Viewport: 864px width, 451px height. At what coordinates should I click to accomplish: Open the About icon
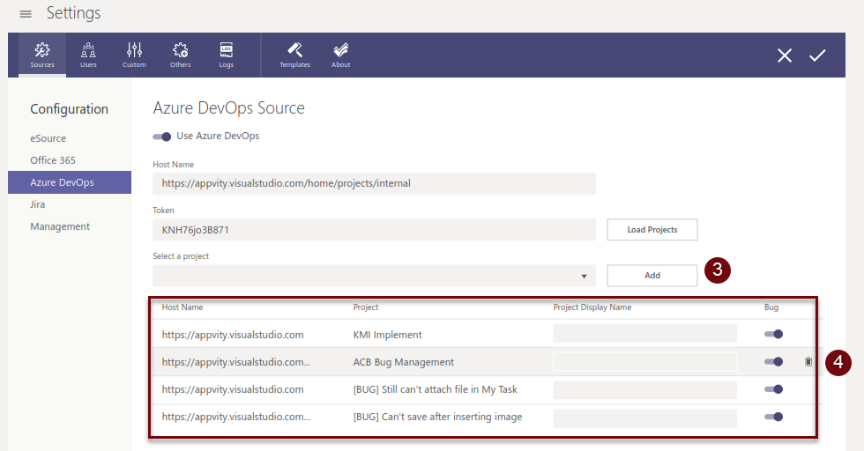click(x=341, y=55)
